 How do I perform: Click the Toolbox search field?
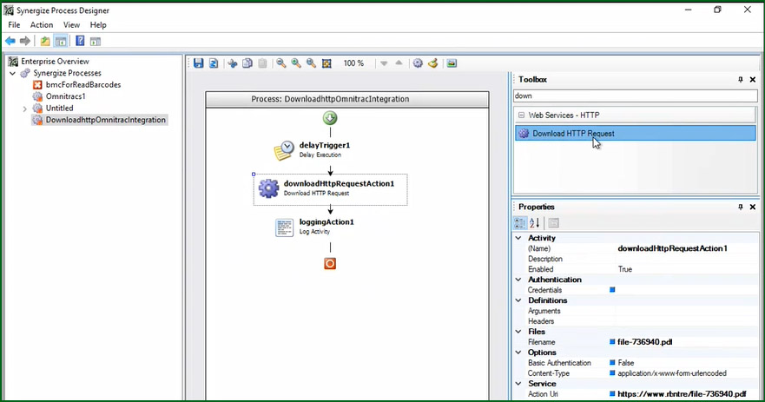pyautogui.click(x=634, y=96)
